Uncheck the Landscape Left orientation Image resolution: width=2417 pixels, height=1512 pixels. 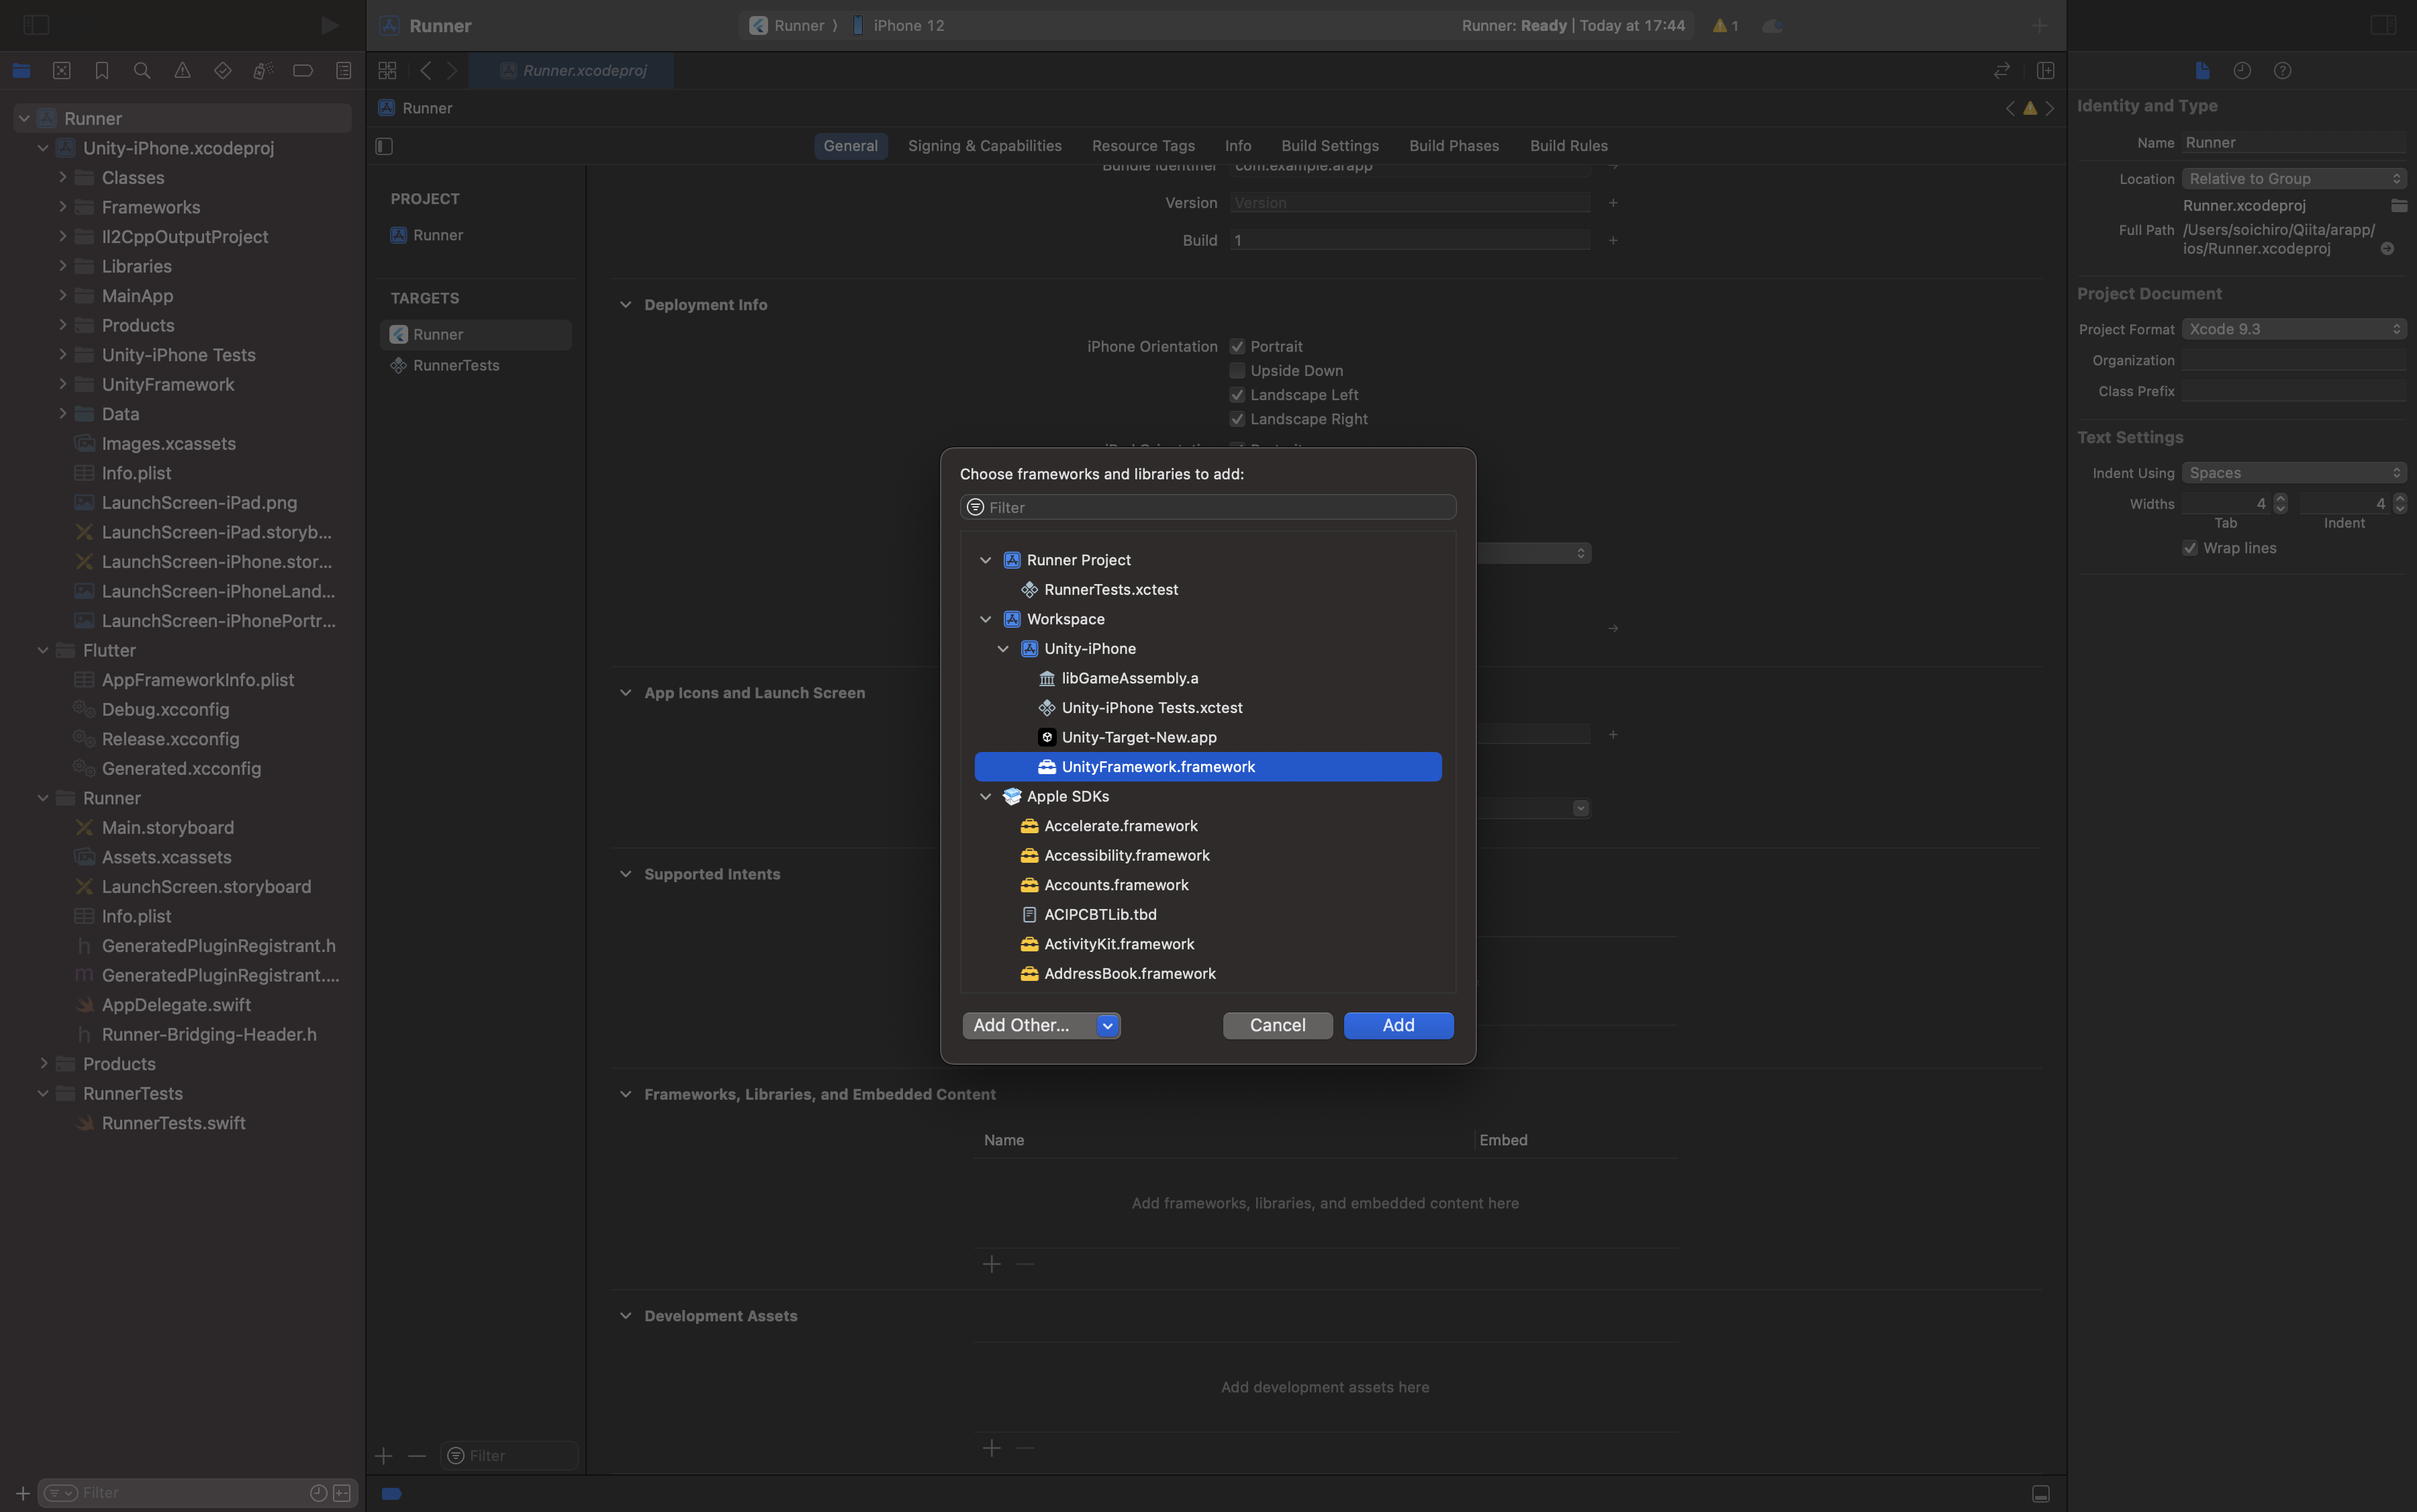[1237, 395]
